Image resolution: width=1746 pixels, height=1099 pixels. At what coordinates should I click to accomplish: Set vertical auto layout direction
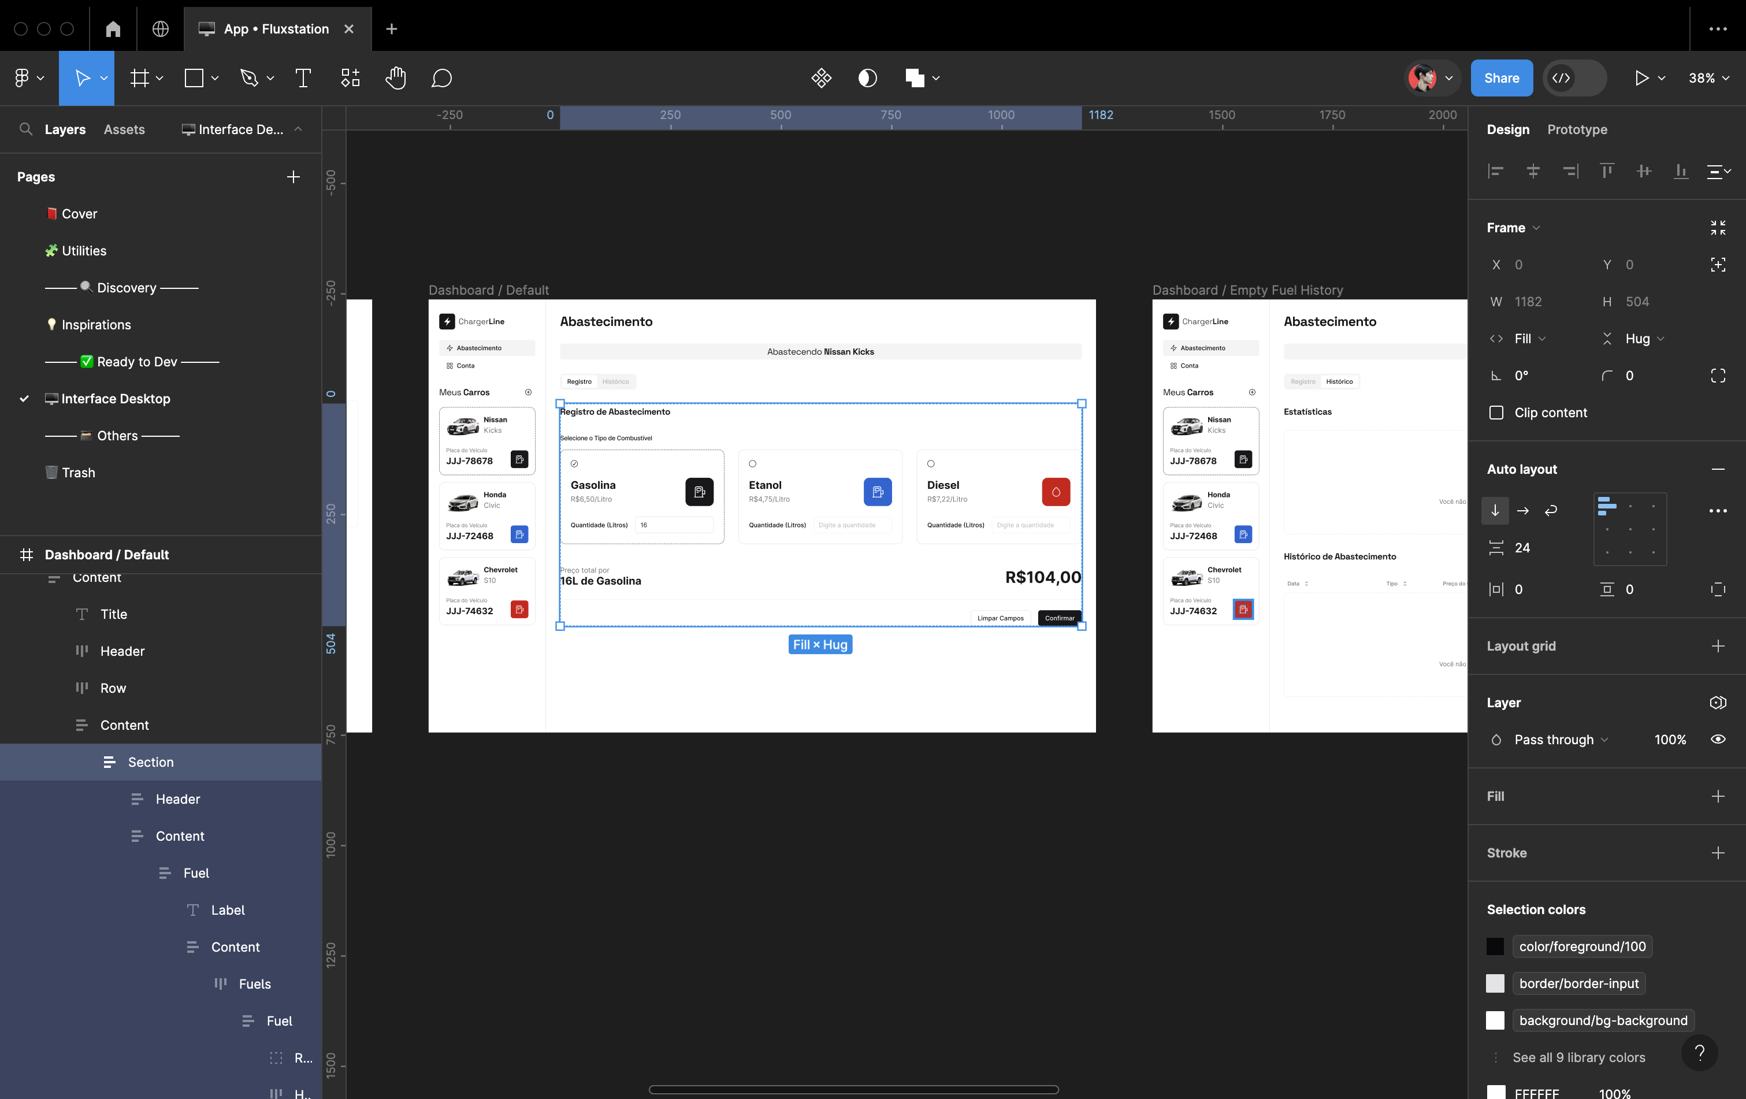coord(1495,511)
